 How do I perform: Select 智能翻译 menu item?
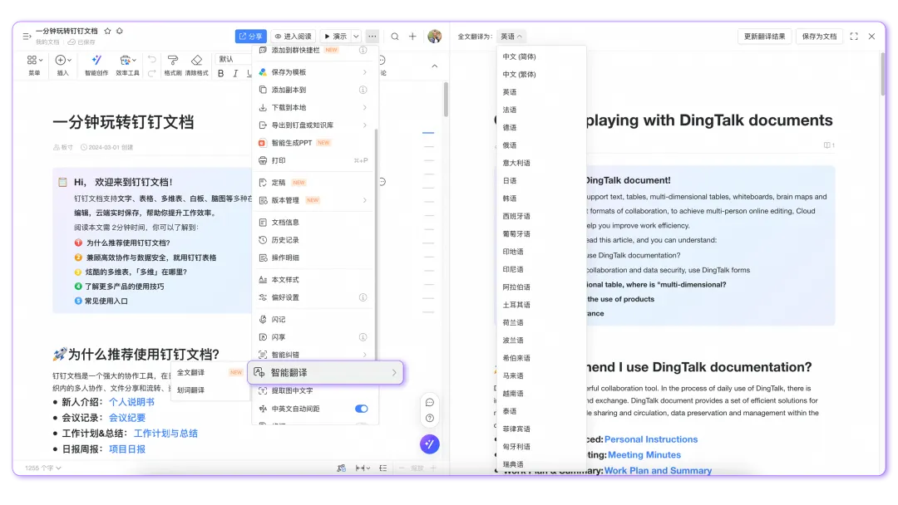click(325, 373)
